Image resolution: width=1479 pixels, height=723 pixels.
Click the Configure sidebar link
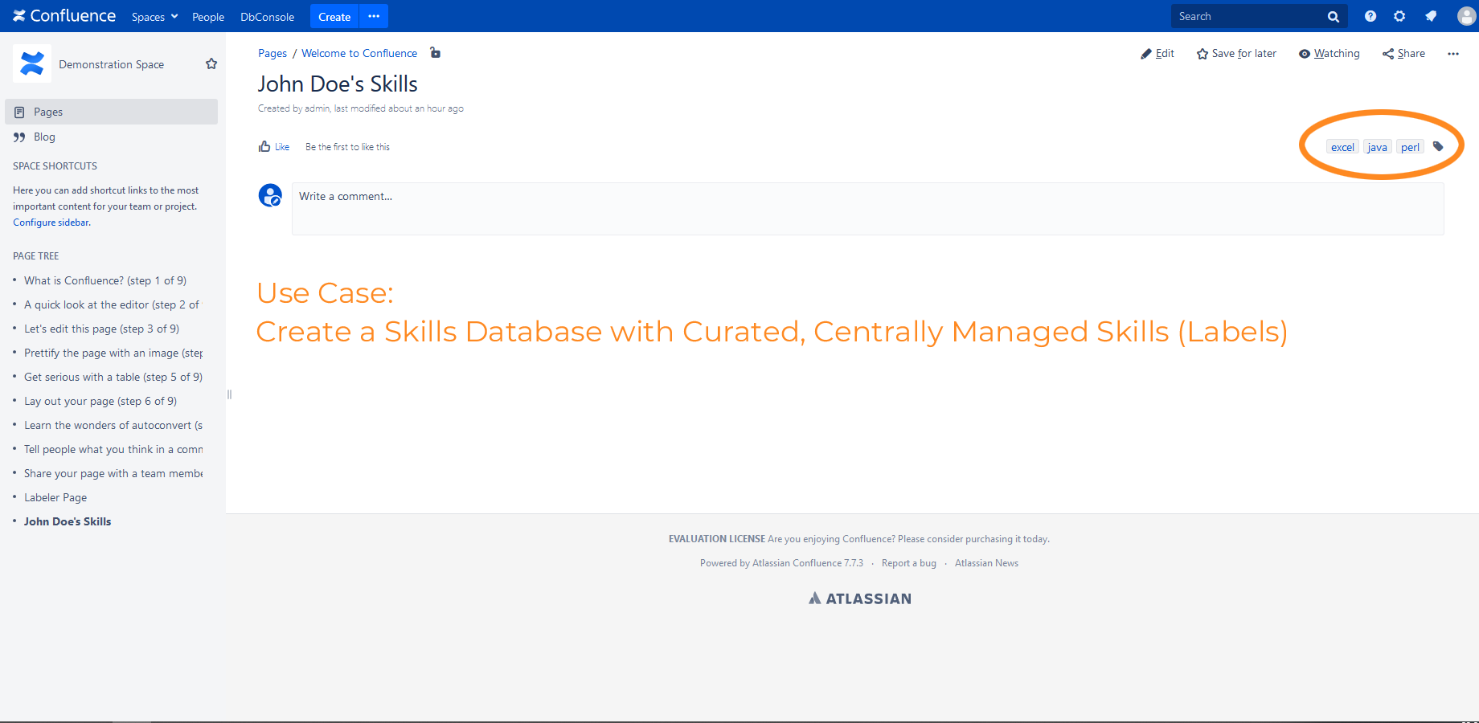[51, 223]
